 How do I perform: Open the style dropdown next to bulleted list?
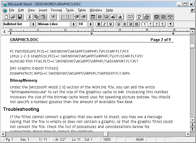pos(33,24)
